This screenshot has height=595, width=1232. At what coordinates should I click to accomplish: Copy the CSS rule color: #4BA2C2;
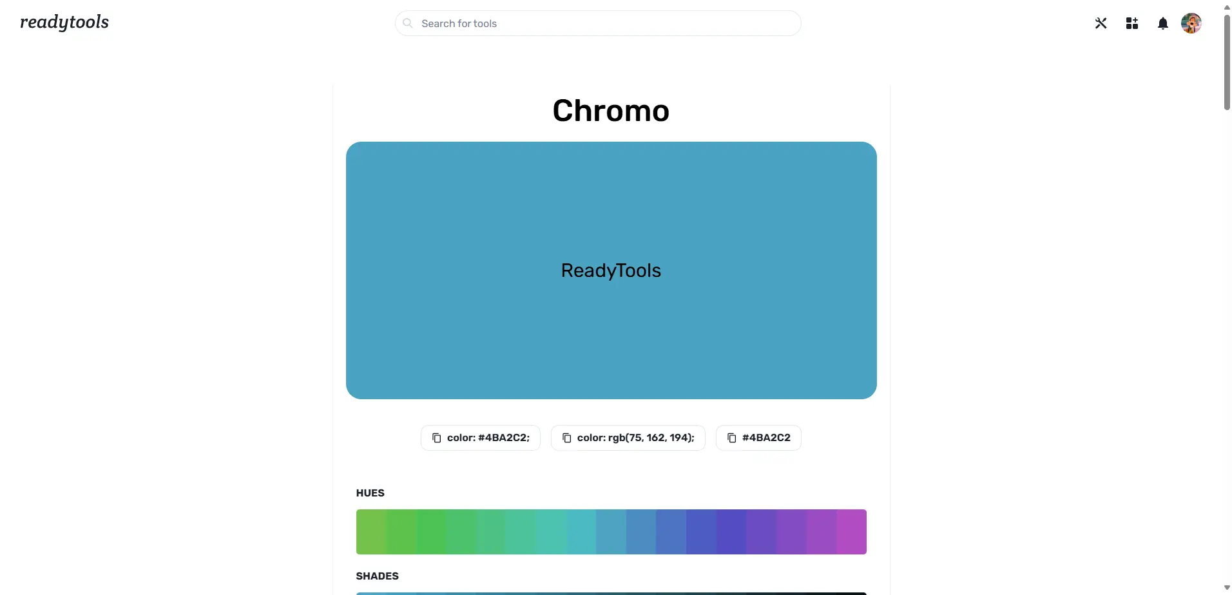479,438
